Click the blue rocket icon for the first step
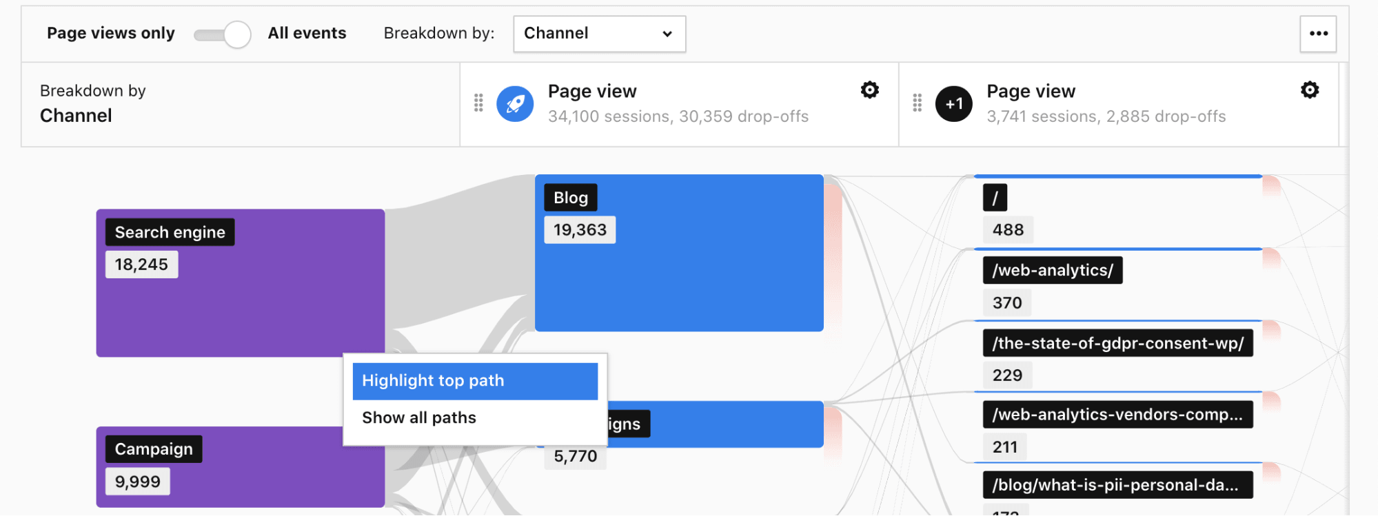The width and height of the screenshot is (1378, 516). pyautogui.click(x=515, y=104)
